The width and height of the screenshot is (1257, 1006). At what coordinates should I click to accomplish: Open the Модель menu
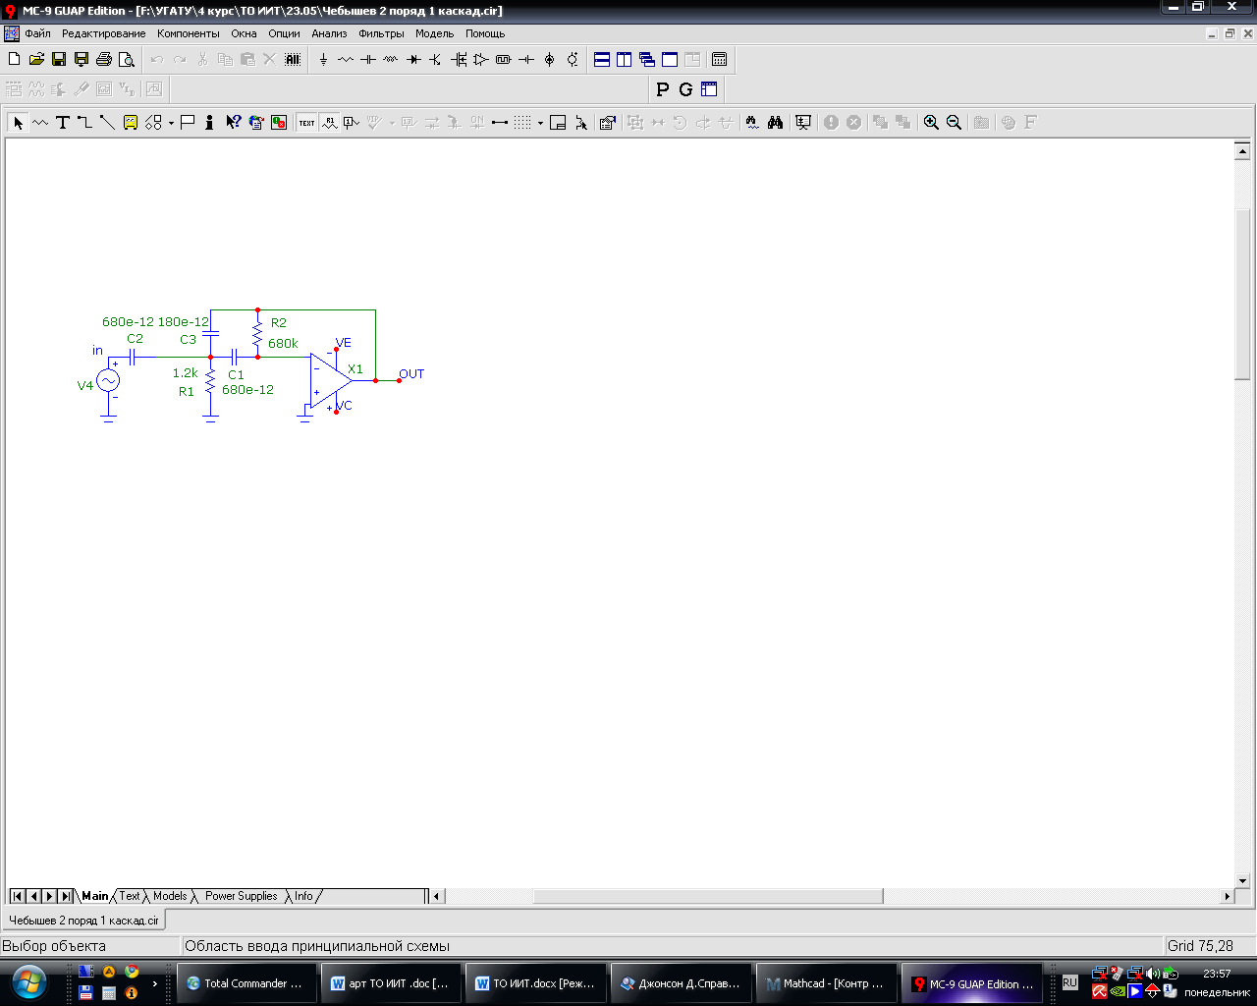[435, 33]
